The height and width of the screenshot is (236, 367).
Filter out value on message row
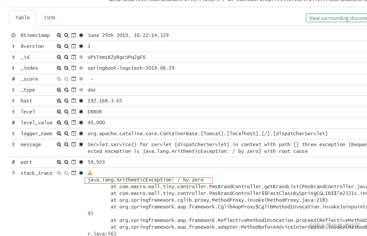66,144
